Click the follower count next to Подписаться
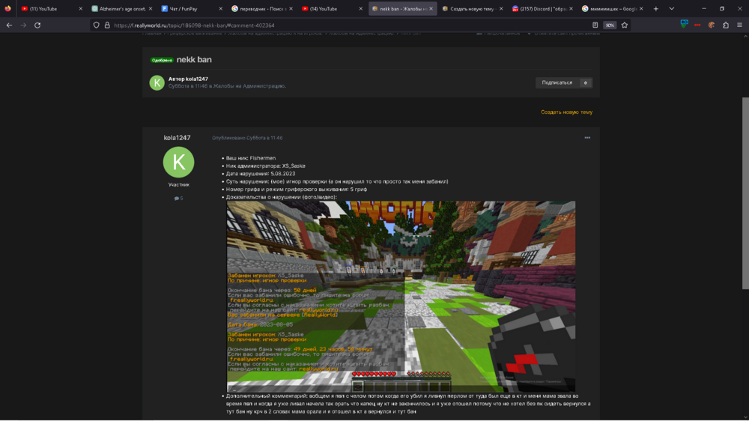749x421 pixels. [x=586, y=82]
